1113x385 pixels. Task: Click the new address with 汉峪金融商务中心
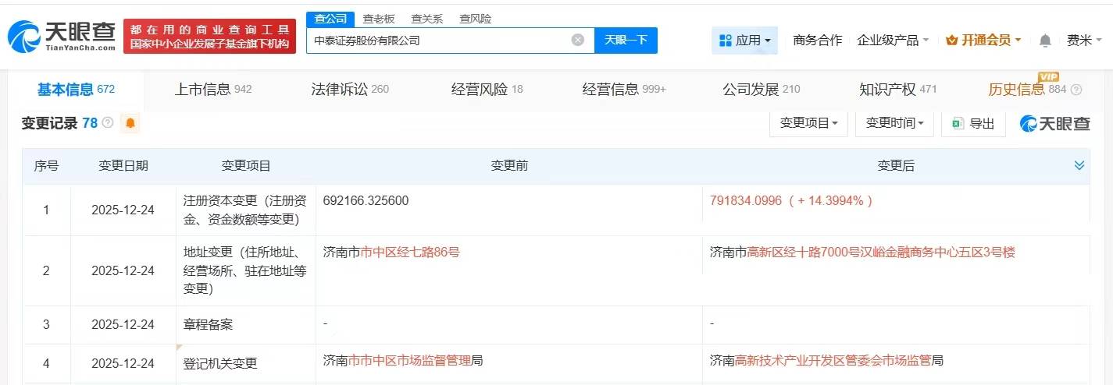pos(862,253)
